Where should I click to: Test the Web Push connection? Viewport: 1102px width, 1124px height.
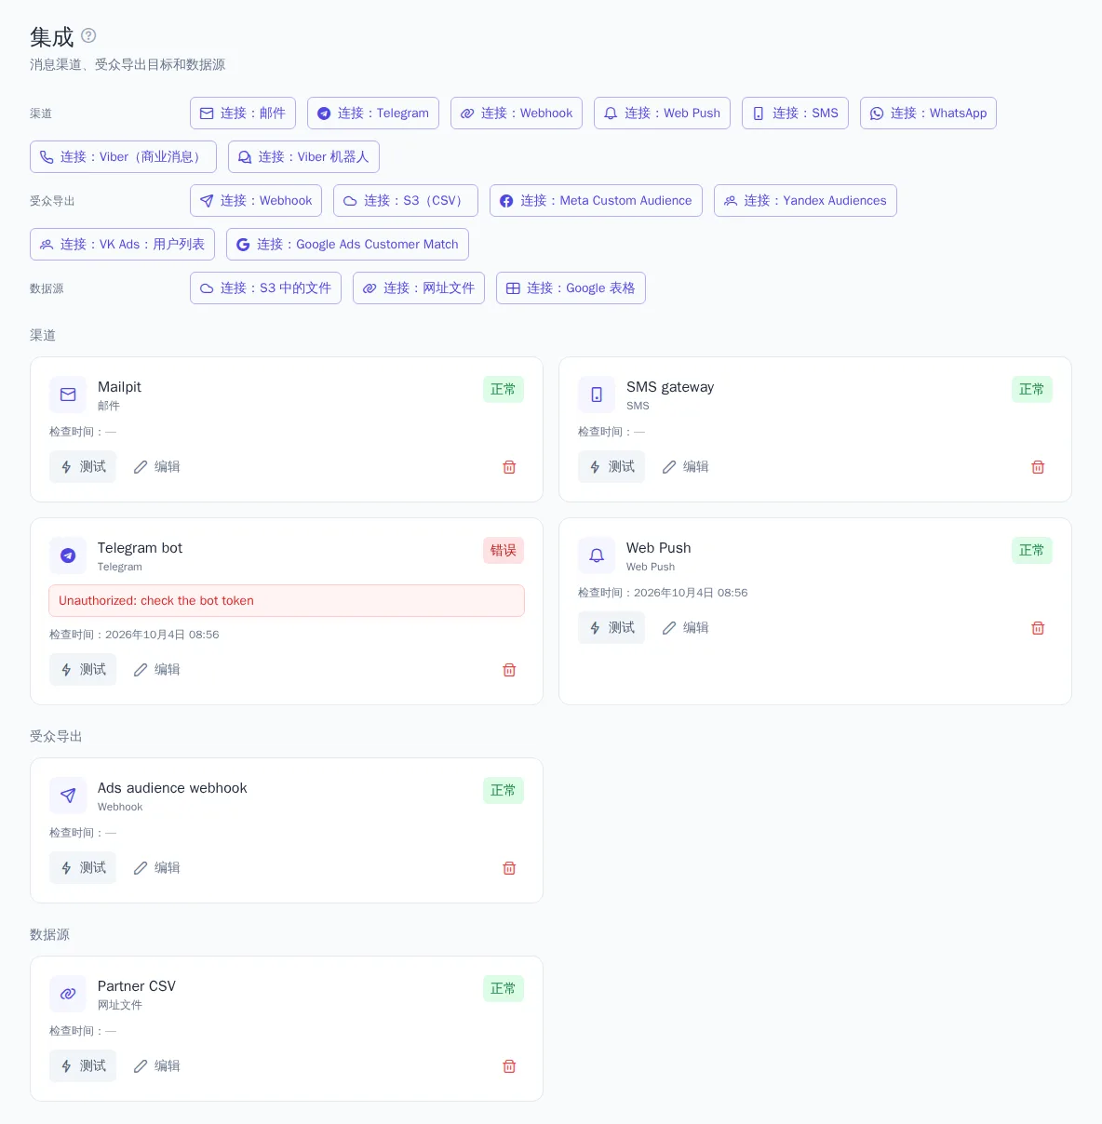[x=611, y=628]
